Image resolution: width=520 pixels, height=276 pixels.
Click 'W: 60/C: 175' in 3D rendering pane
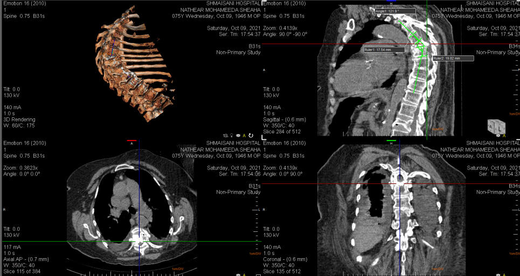point(19,125)
